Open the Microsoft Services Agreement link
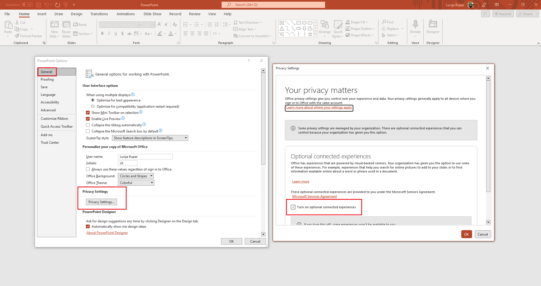541x286 pixels. [314, 196]
